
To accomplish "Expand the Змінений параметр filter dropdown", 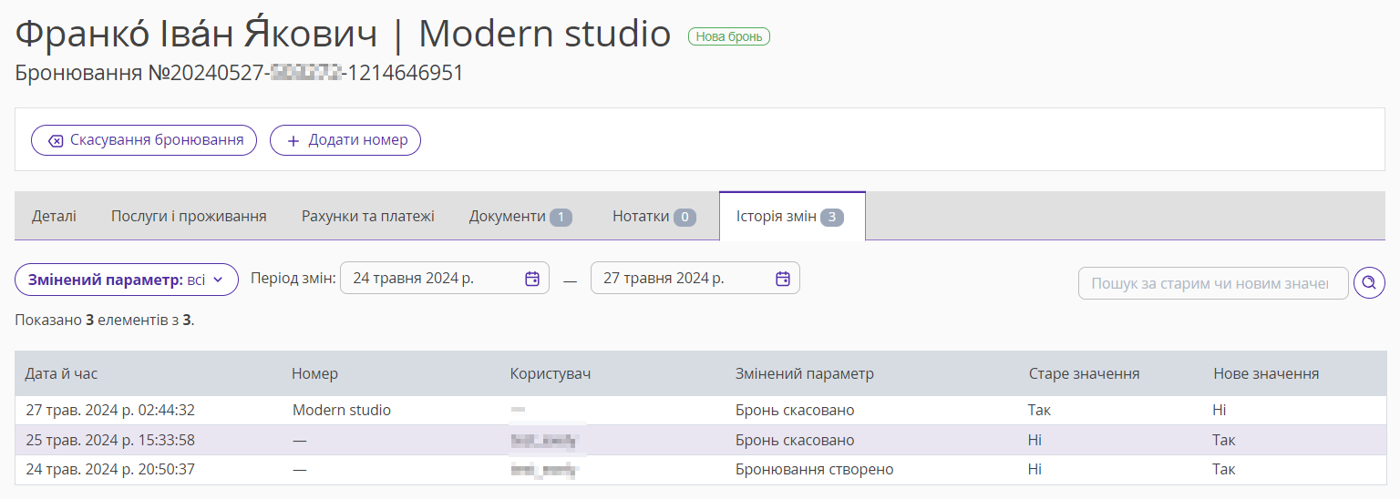I will tap(127, 280).
